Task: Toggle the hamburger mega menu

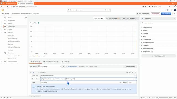Action: point(2,13)
